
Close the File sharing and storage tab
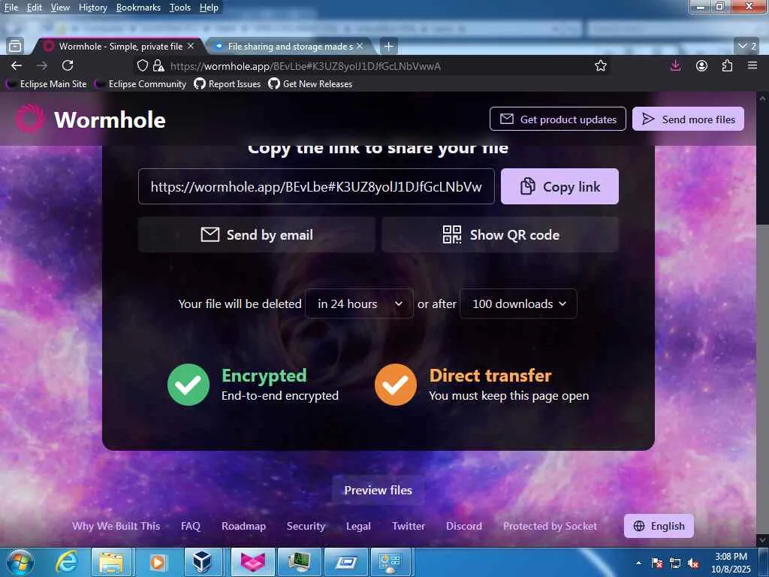tap(360, 46)
